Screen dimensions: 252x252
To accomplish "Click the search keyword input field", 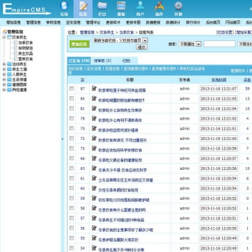I will point(219,44).
